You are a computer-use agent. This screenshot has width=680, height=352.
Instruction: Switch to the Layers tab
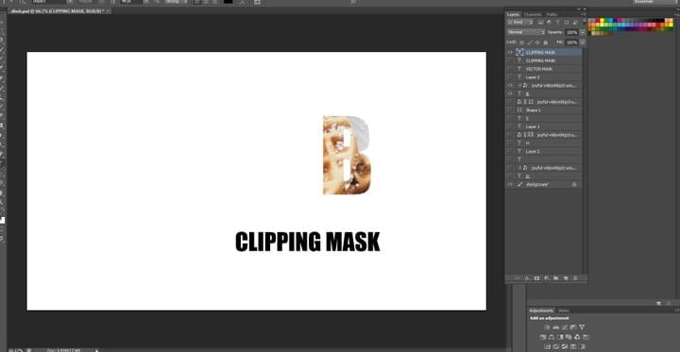tap(514, 14)
